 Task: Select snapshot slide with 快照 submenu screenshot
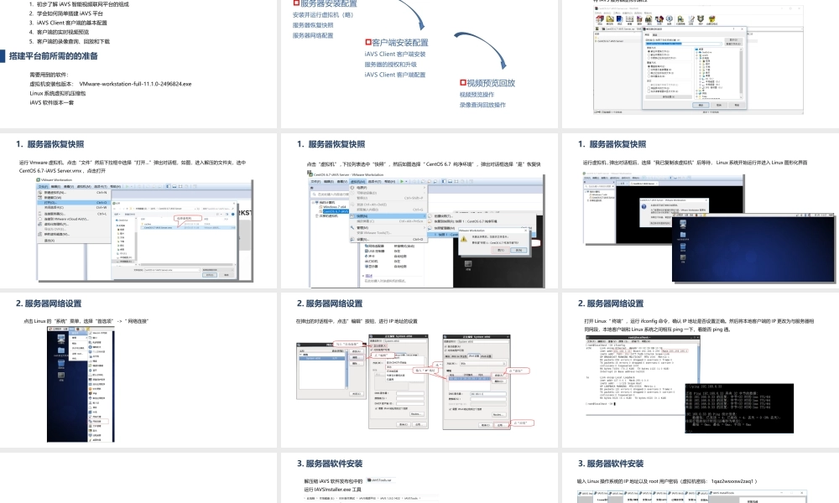418,210
